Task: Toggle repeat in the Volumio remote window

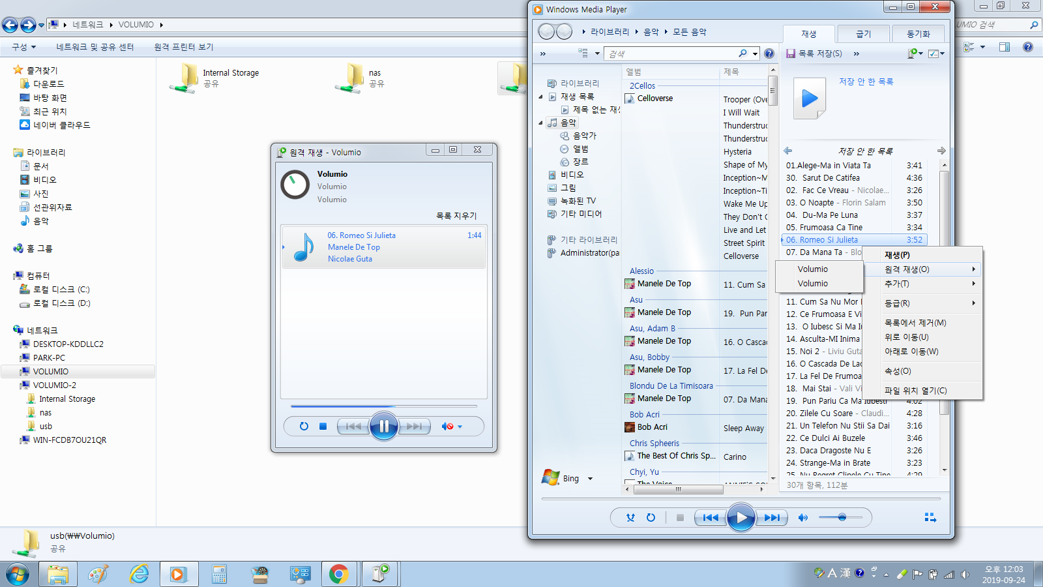Action: coord(304,427)
